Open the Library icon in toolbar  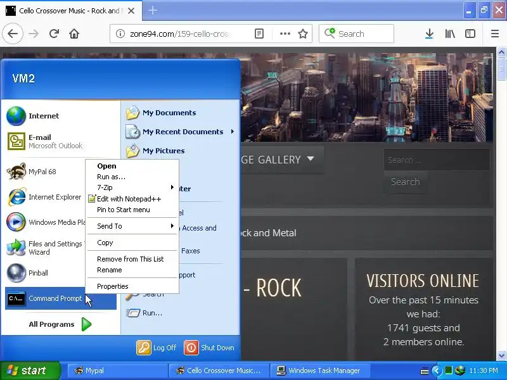point(450,34)
